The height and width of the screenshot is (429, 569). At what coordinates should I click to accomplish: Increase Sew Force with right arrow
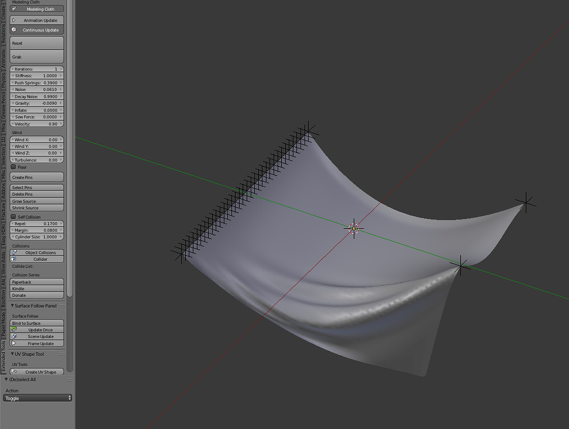pyautogui.click(x=61, y=117)
